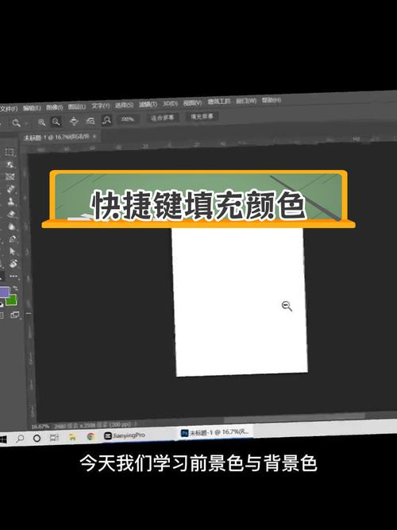397x530 pixels.
Task: Select the Blur droplet tool
Action: [x=12, y=226]
